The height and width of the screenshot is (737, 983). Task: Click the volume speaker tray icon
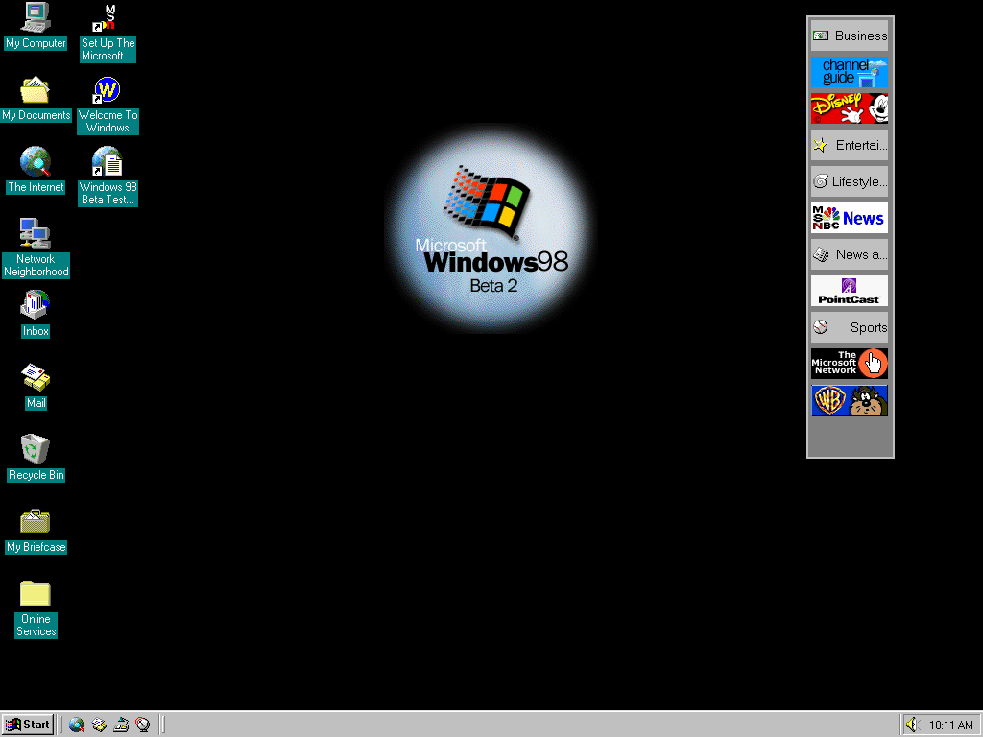tap(912, 725)
